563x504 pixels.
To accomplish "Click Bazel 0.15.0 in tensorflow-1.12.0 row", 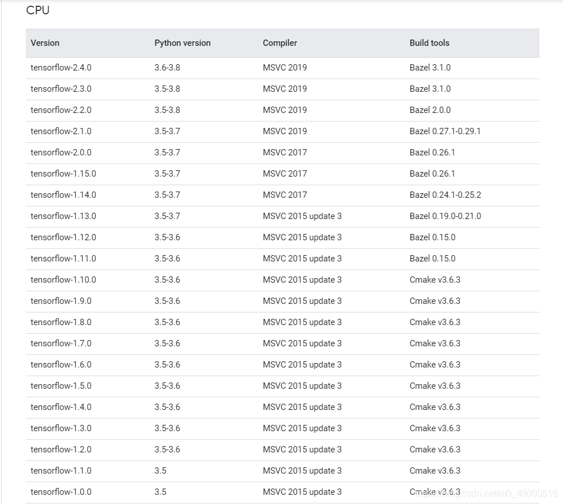I will [433, 237].
